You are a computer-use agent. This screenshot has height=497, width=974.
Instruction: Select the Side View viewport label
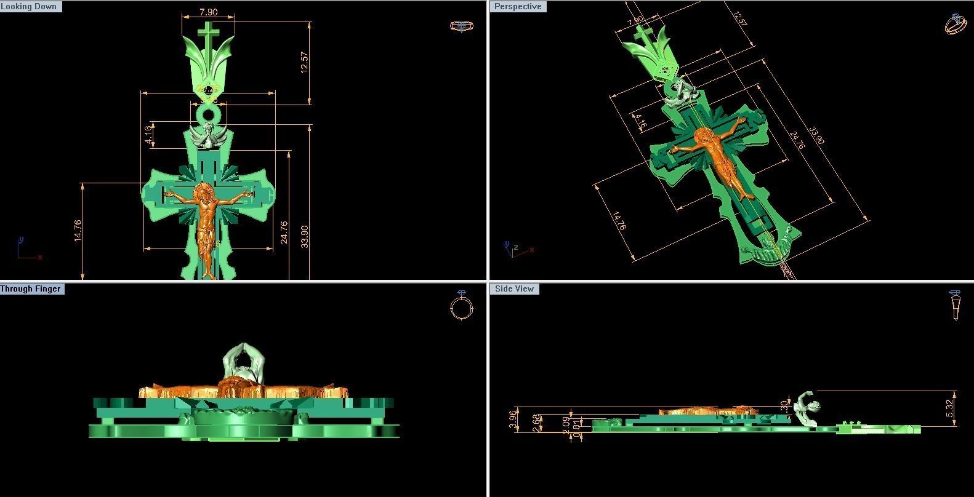coord(514,288)
